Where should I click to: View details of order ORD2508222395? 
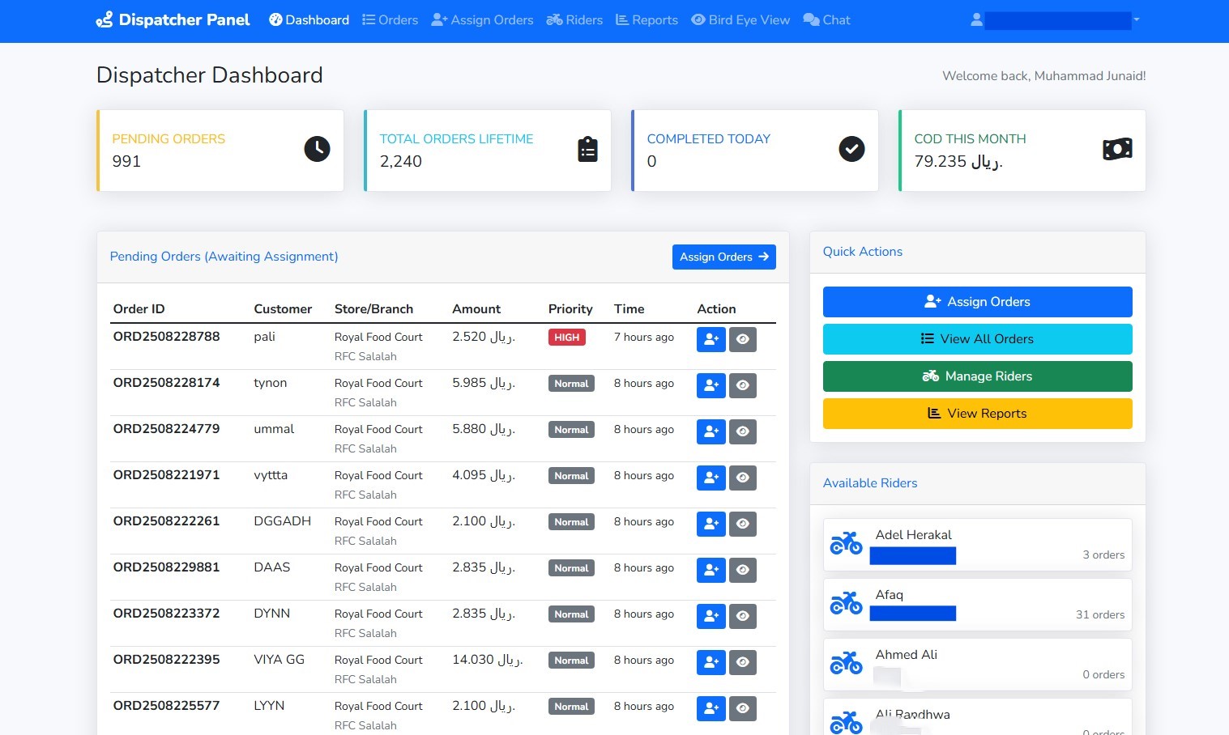(x=743, y=662)
